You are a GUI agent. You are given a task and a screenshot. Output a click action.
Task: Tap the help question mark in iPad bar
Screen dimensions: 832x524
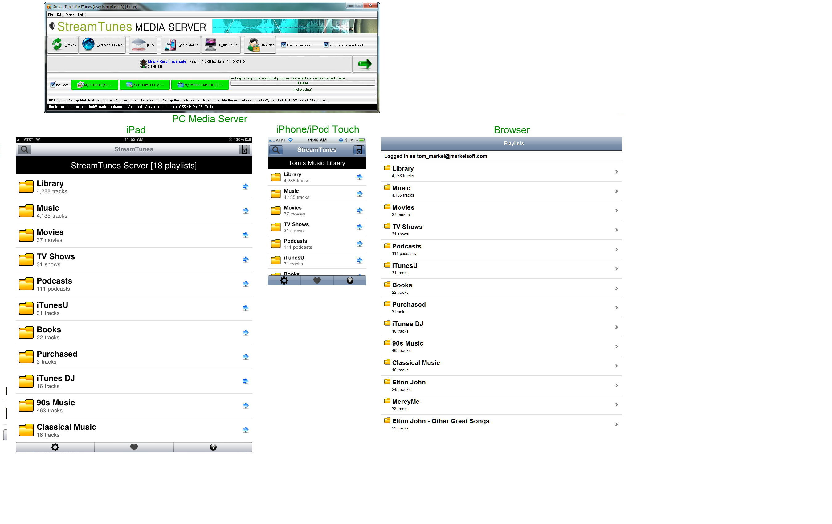coord(213,447)
